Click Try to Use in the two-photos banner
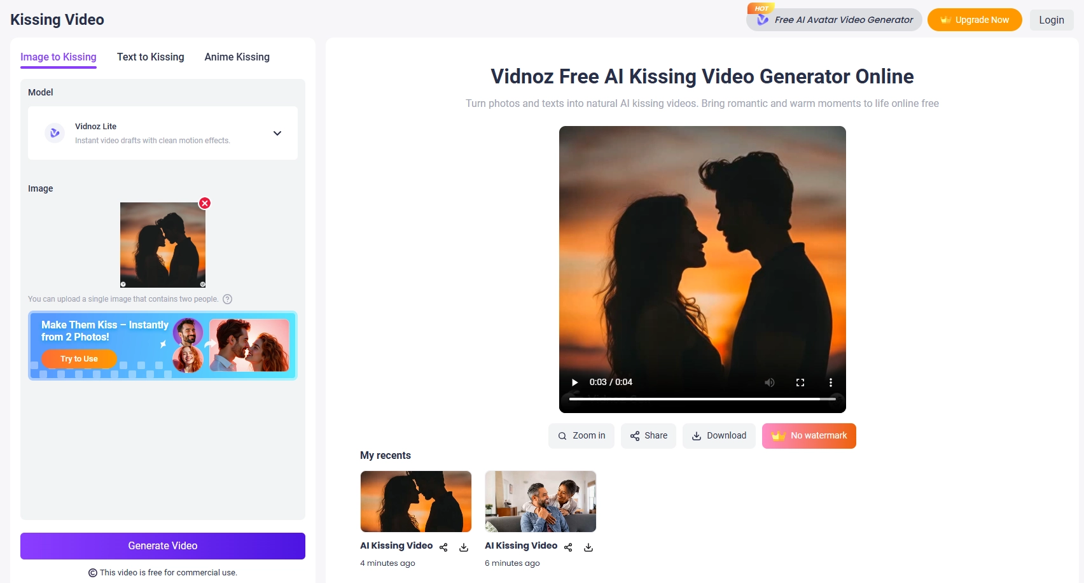This screenshot has height=583, width=1084. point(78,358)
